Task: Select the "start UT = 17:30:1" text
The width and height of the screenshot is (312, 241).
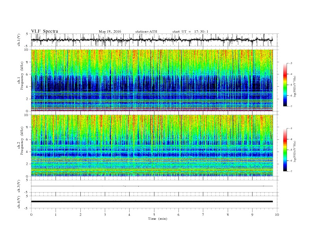Action: [190, 32]
